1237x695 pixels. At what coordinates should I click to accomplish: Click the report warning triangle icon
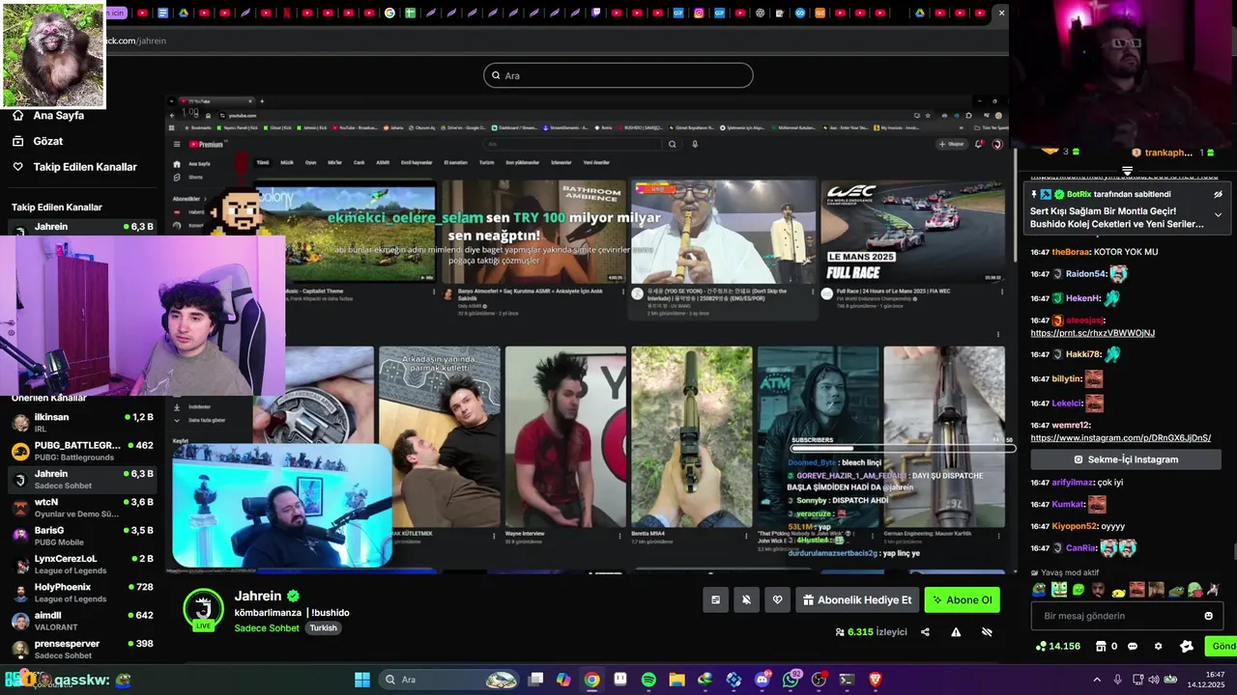click(x=956, y=632)
